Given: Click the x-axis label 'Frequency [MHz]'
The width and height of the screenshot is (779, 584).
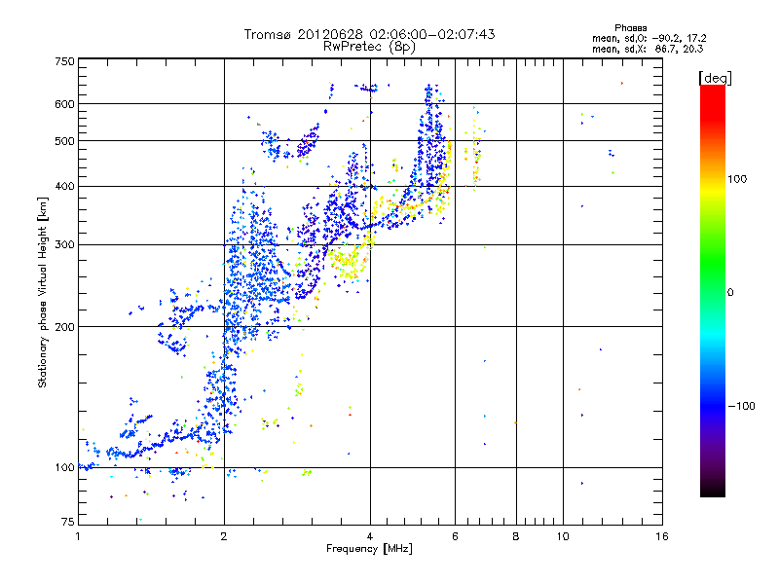Looking at the screenshot, I should tap(369, 549).
